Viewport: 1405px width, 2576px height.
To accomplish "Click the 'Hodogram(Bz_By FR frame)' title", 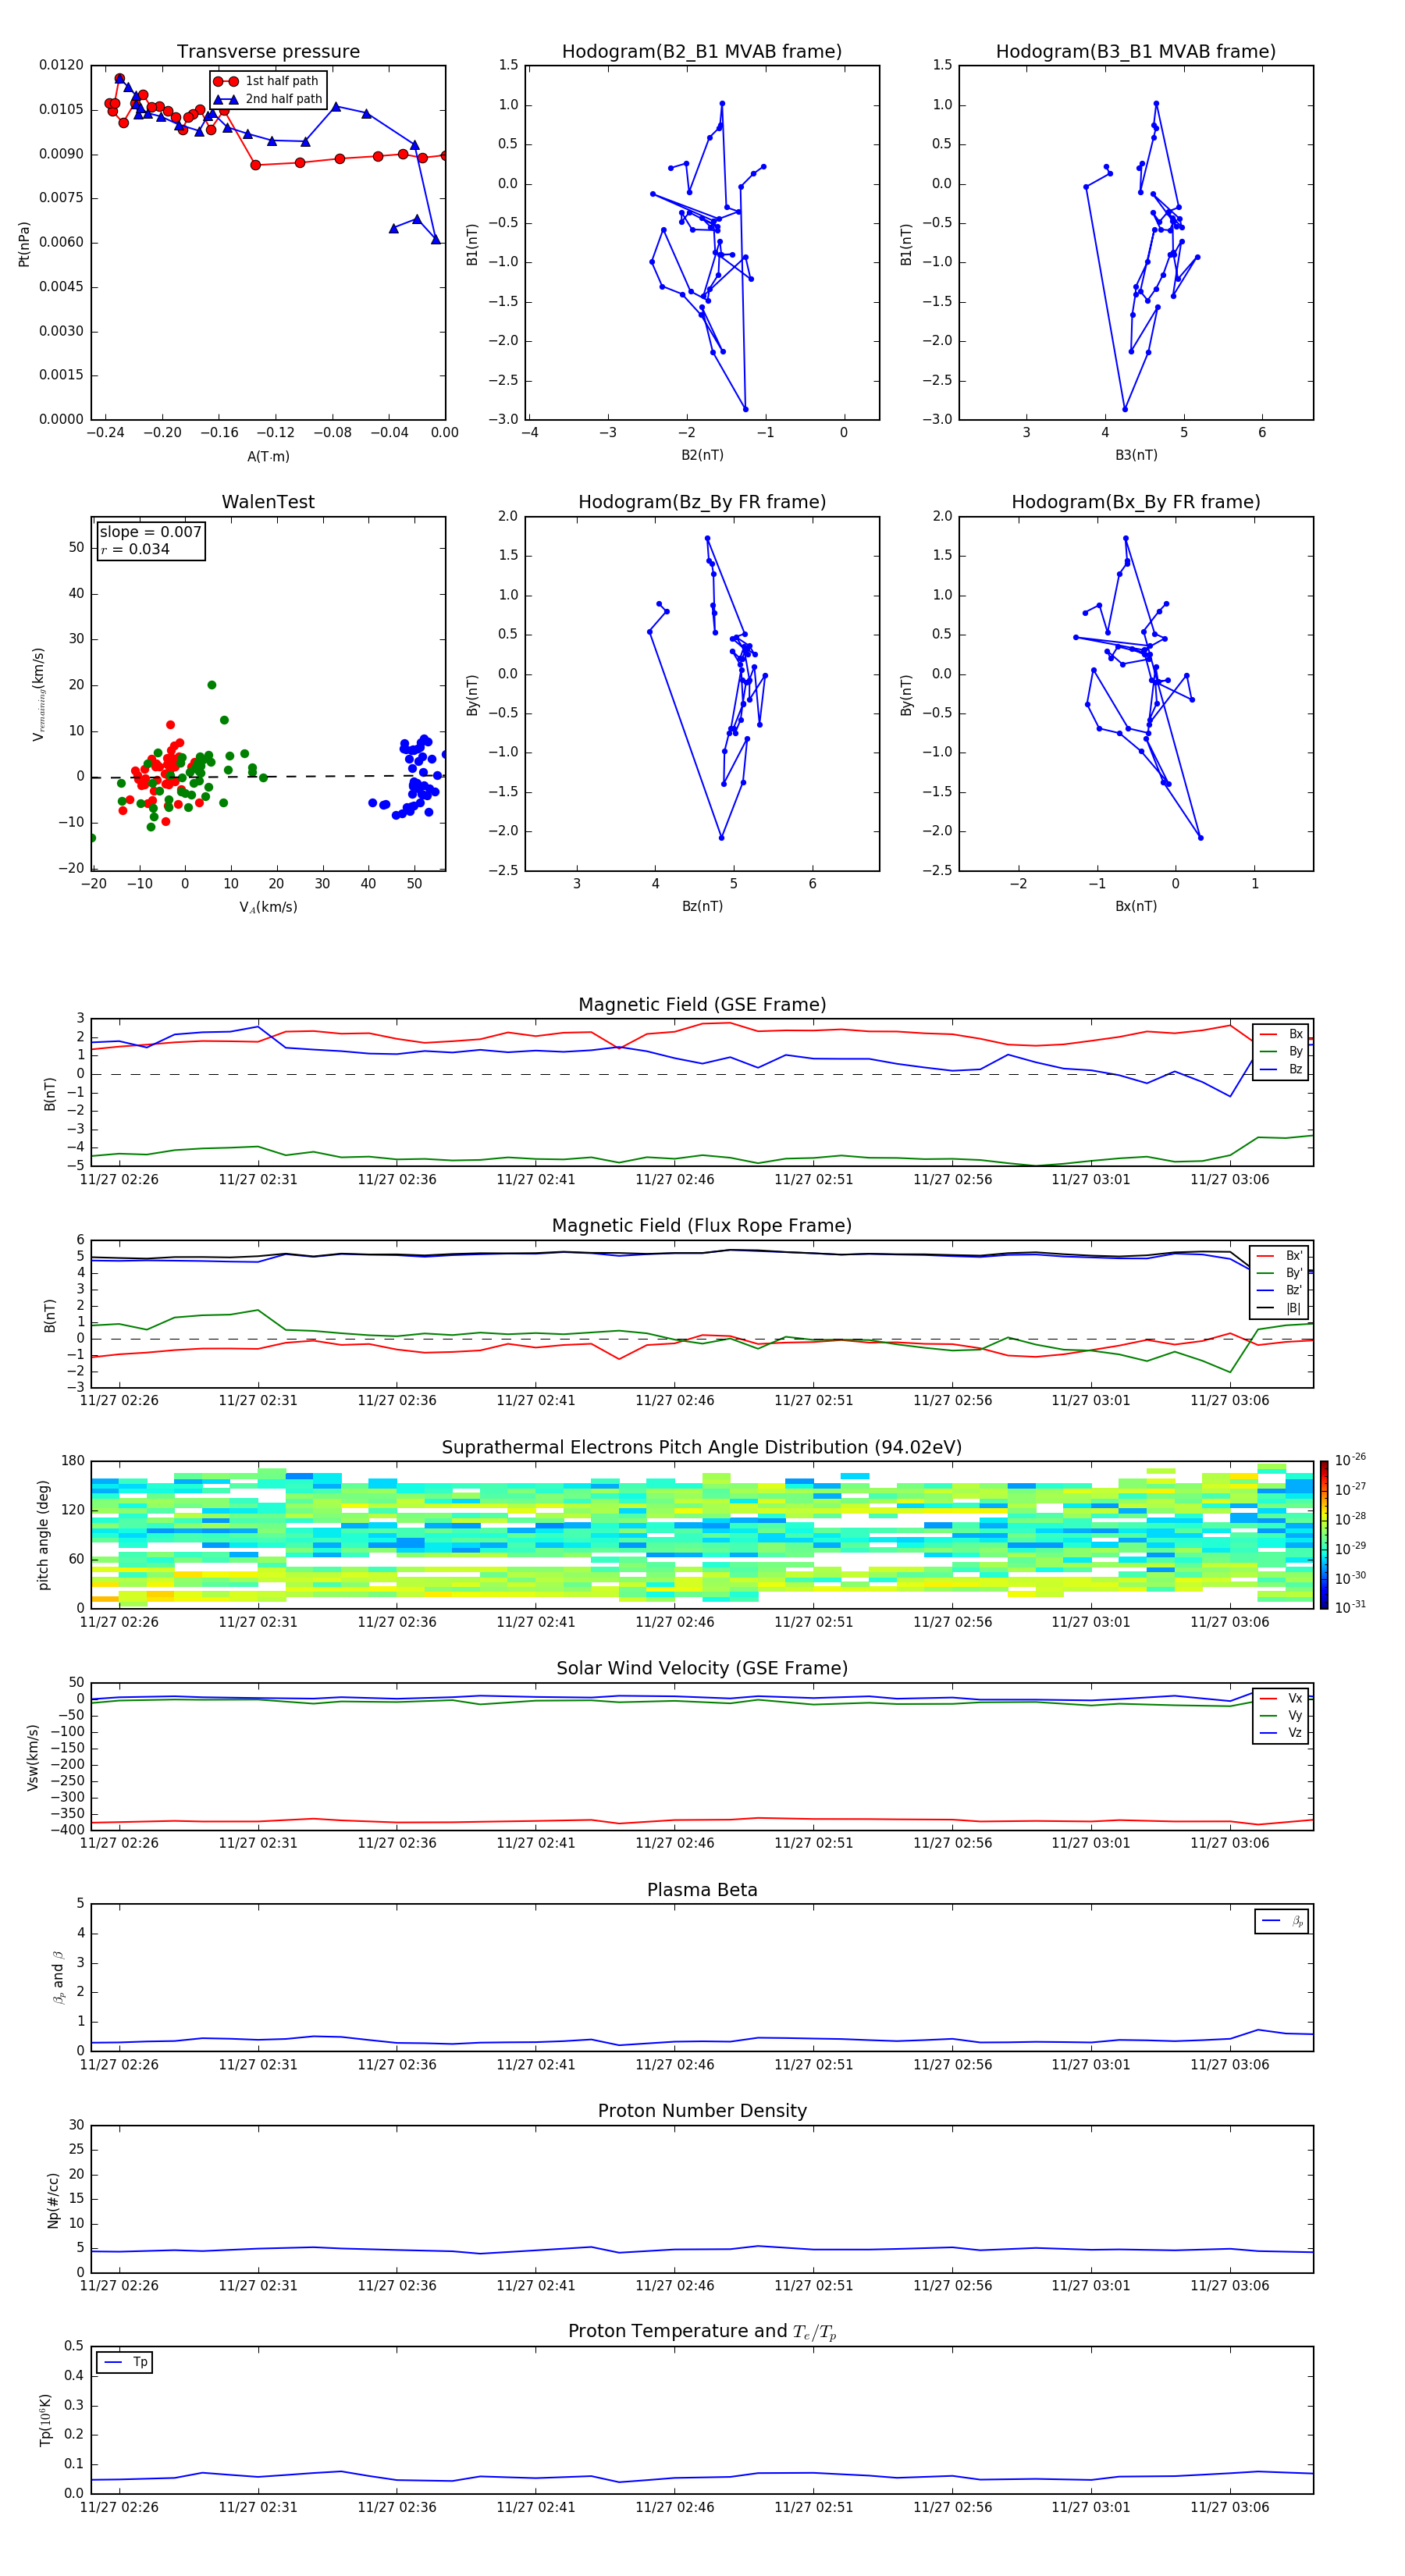I will (702, 502).
